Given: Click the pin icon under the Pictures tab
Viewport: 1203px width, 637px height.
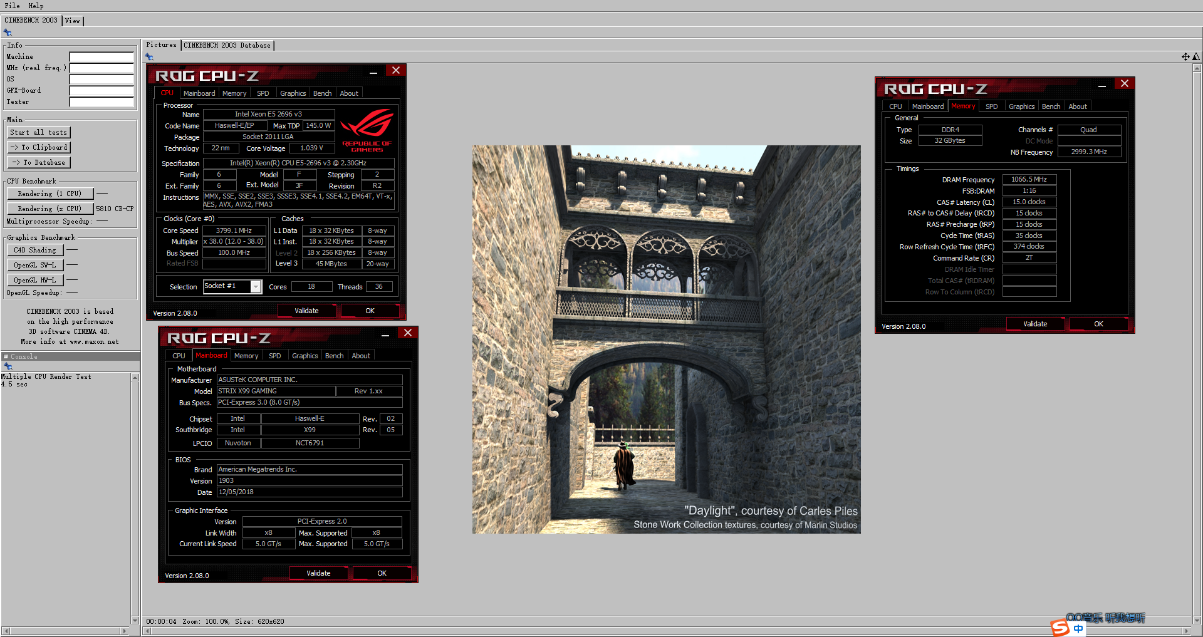Looking at the screenshot, I should 149,57.
